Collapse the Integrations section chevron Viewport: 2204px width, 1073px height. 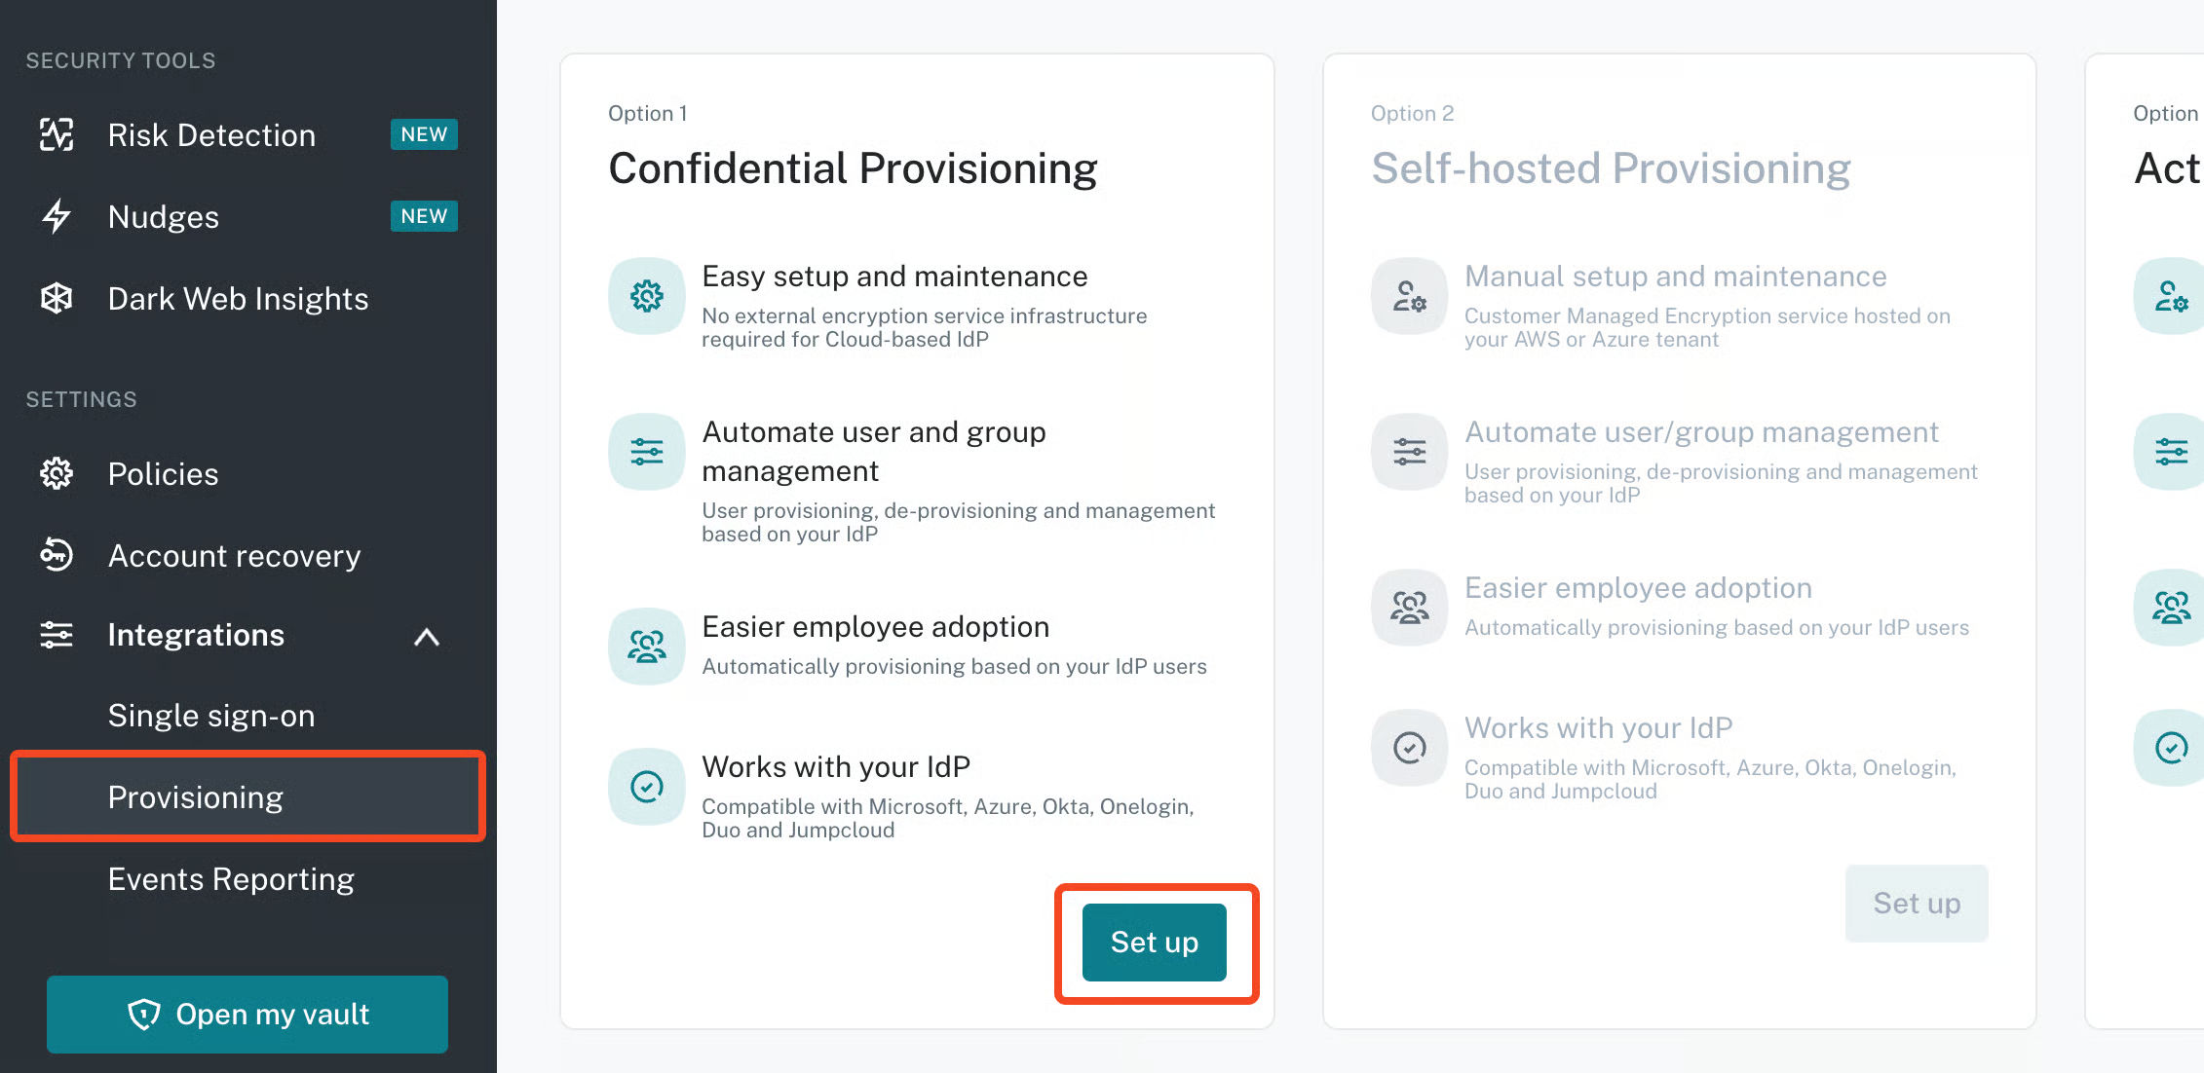click(x=427, y=638)
